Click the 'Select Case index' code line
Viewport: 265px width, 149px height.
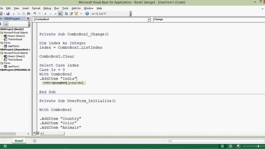[x=59, y=65]
